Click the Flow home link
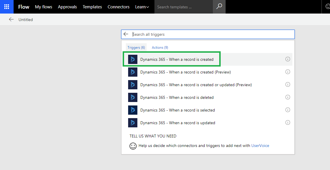The image size is (330, 170). [24, 7]
